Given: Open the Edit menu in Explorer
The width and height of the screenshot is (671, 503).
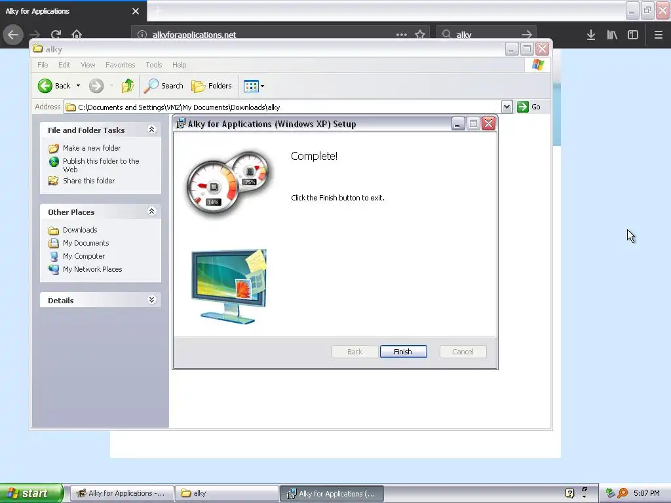Looking at the screenshot, I should pyautogui.click(x=64, y=65).
